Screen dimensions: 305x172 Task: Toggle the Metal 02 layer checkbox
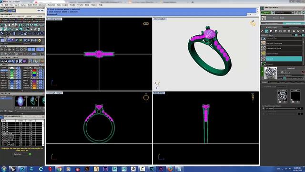coord(9,73)
